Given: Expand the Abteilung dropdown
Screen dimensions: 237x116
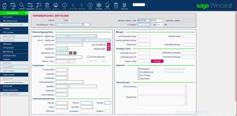Looking at the screenshot, I should (x=62, y=74).
